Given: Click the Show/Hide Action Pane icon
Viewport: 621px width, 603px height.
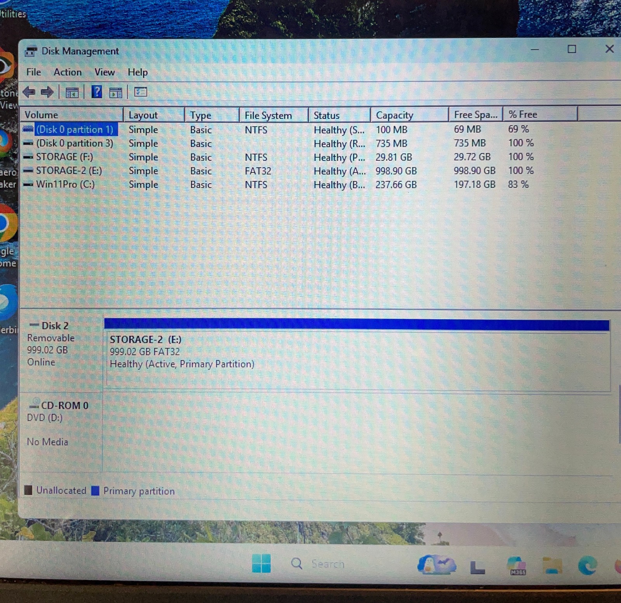Looking at the screenshot, I should point(116,92).
